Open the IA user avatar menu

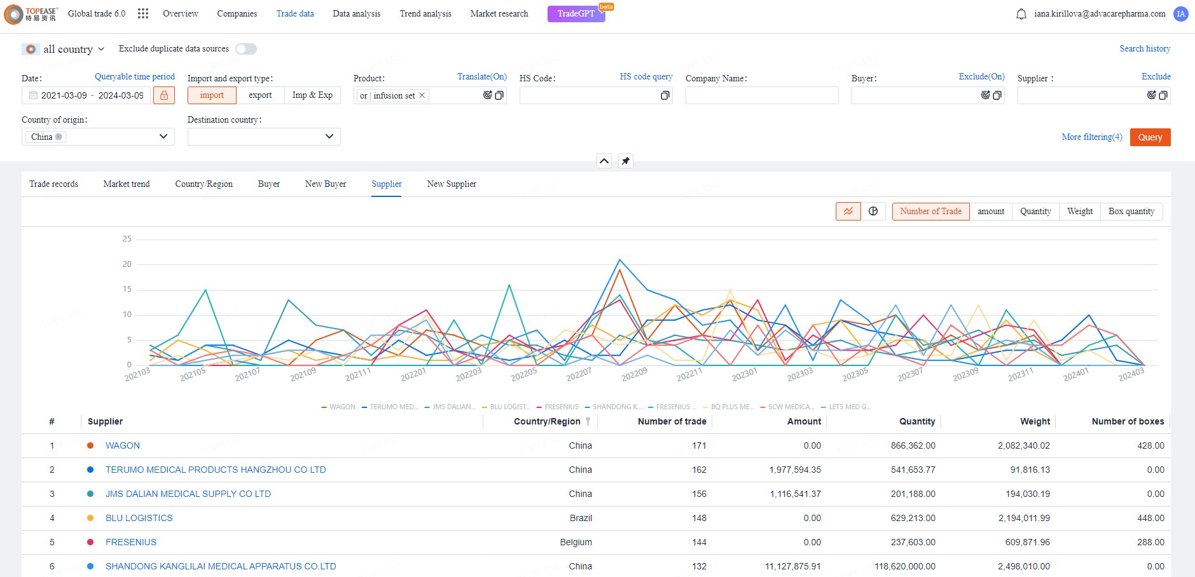coord(1181,14)
